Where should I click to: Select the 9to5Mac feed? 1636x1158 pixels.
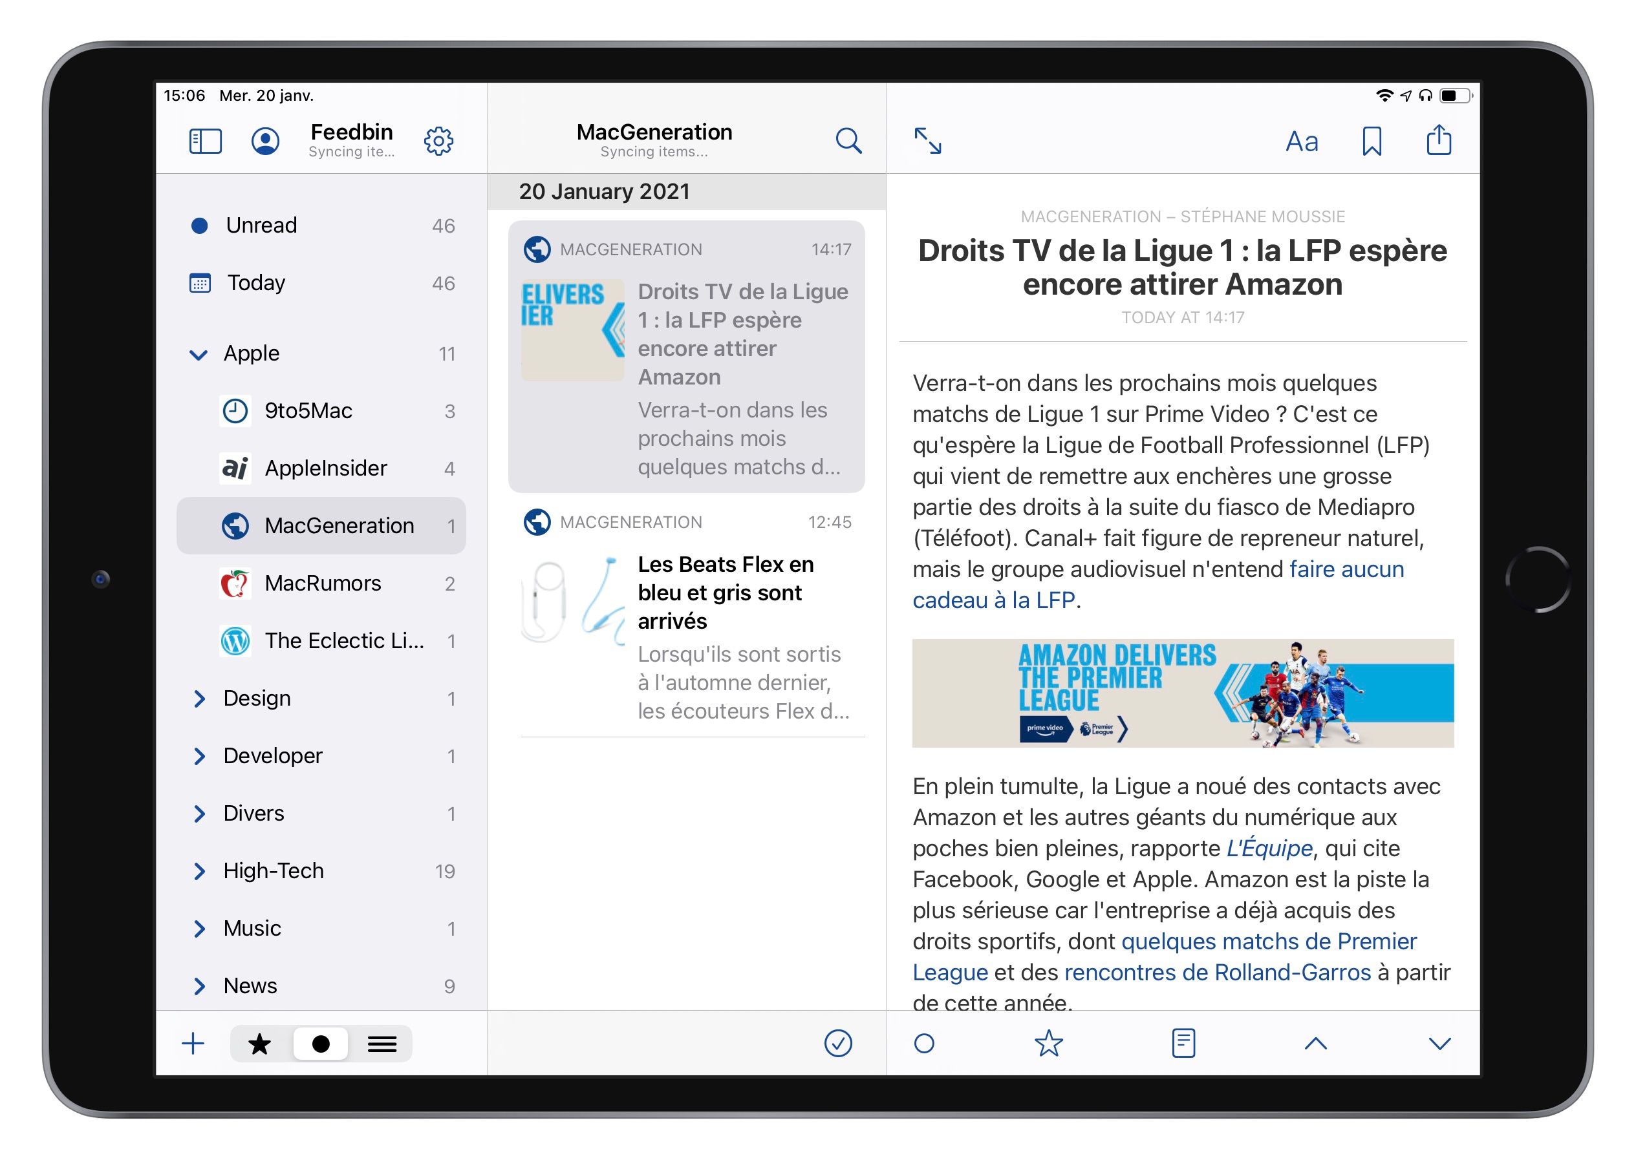point(321,411)
